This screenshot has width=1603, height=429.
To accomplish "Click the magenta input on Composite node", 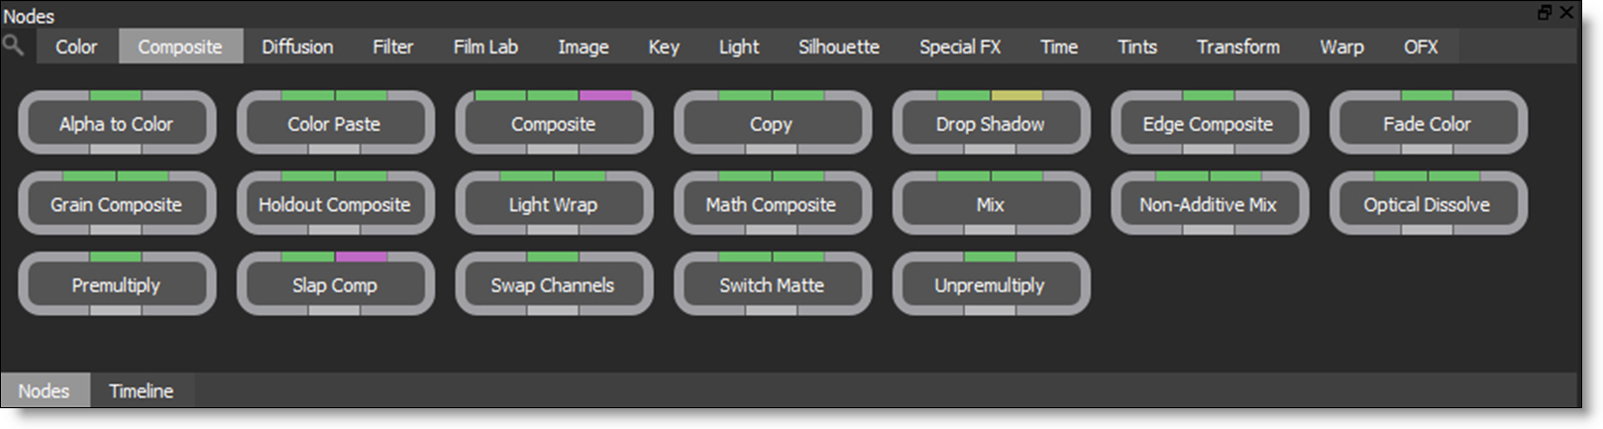I will (x=605, y=96).
